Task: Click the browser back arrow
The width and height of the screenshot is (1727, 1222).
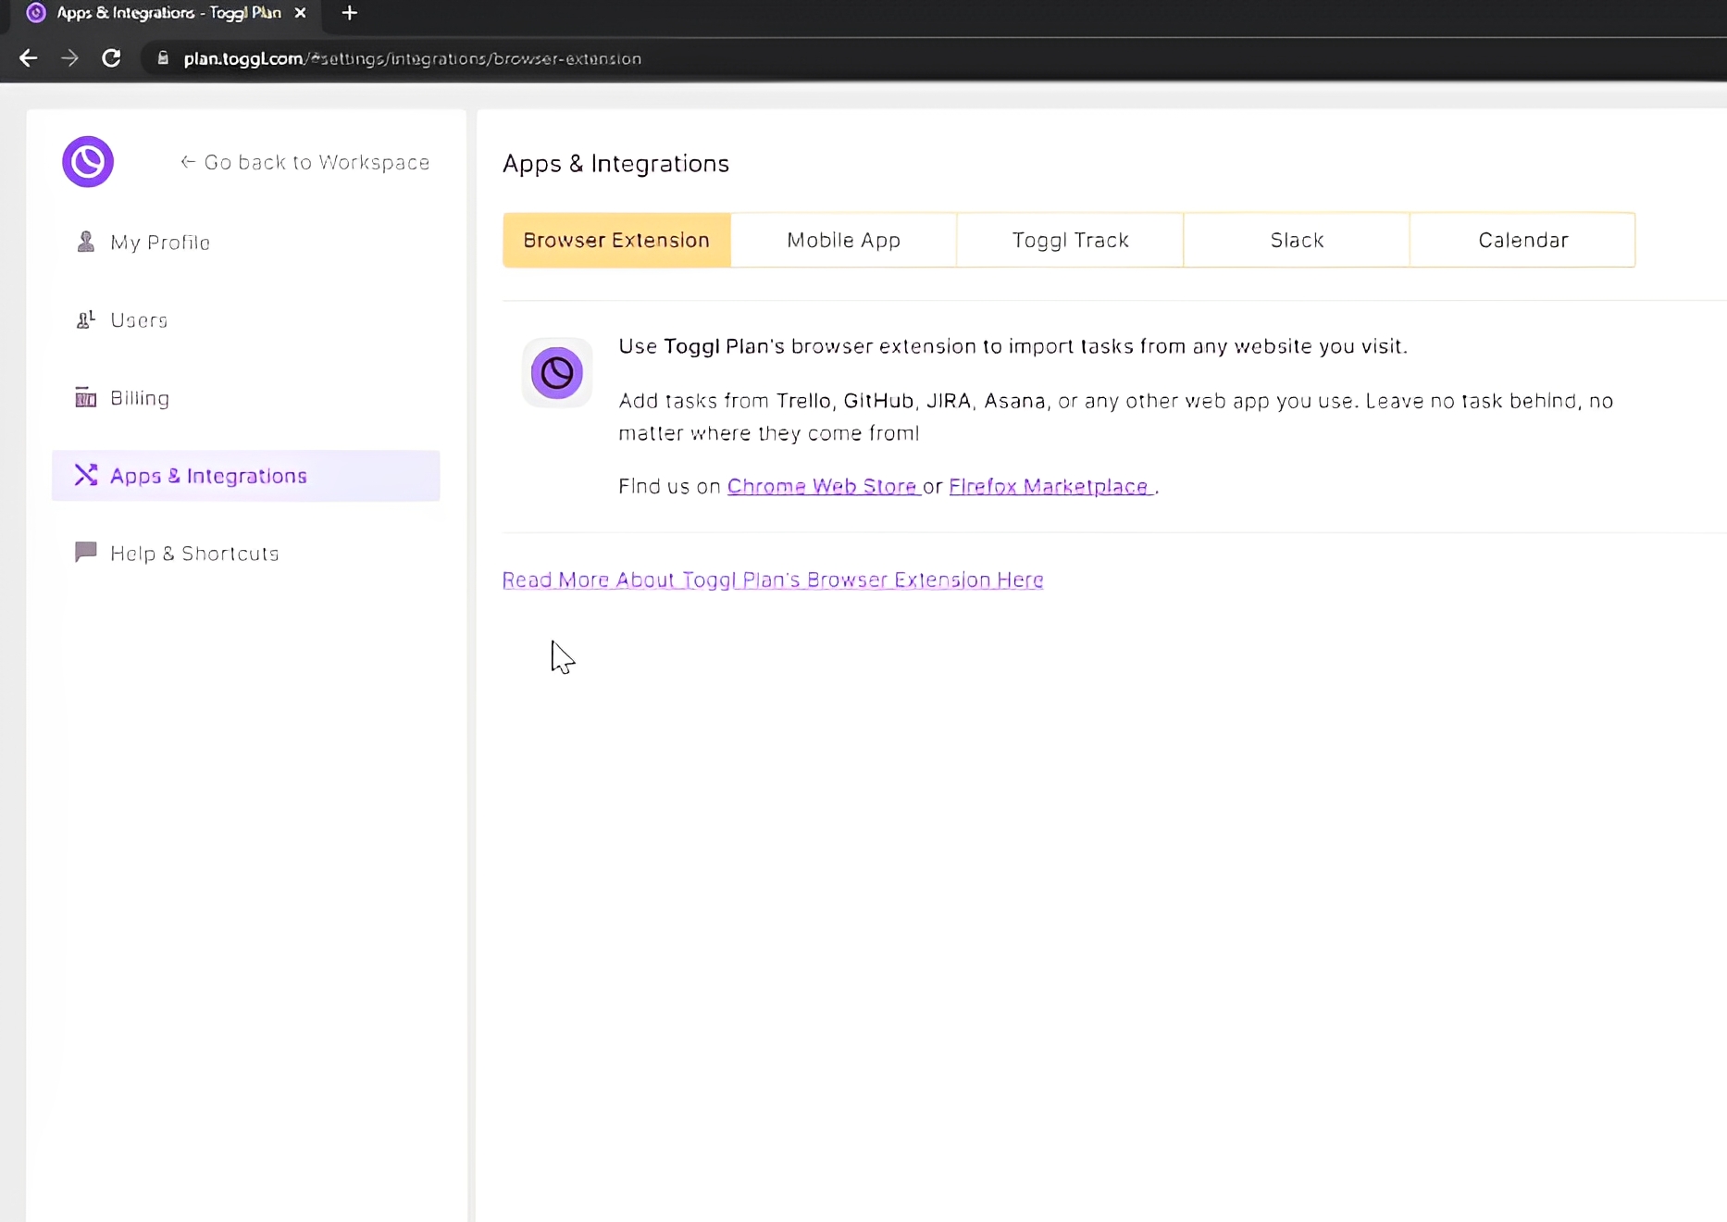Action: tap(29, 58)
